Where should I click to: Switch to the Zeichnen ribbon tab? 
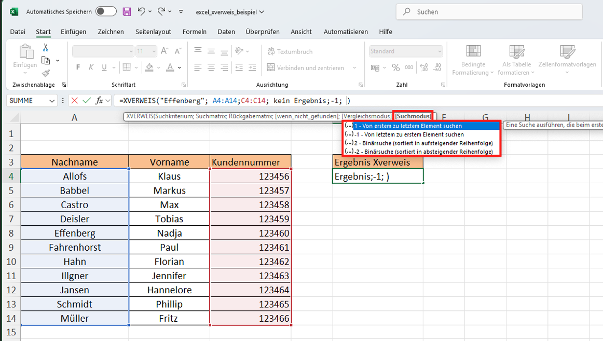[111, 32]
